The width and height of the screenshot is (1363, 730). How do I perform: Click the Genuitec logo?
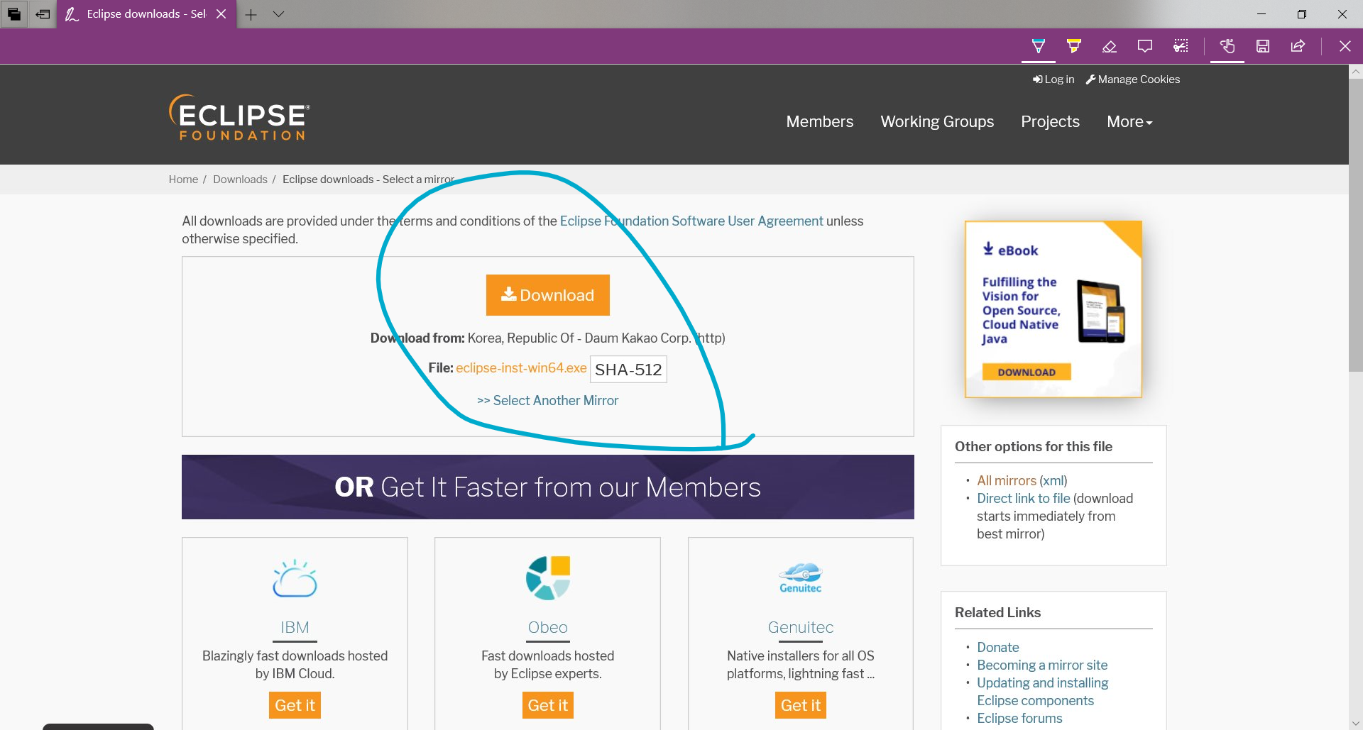[801, 578]
